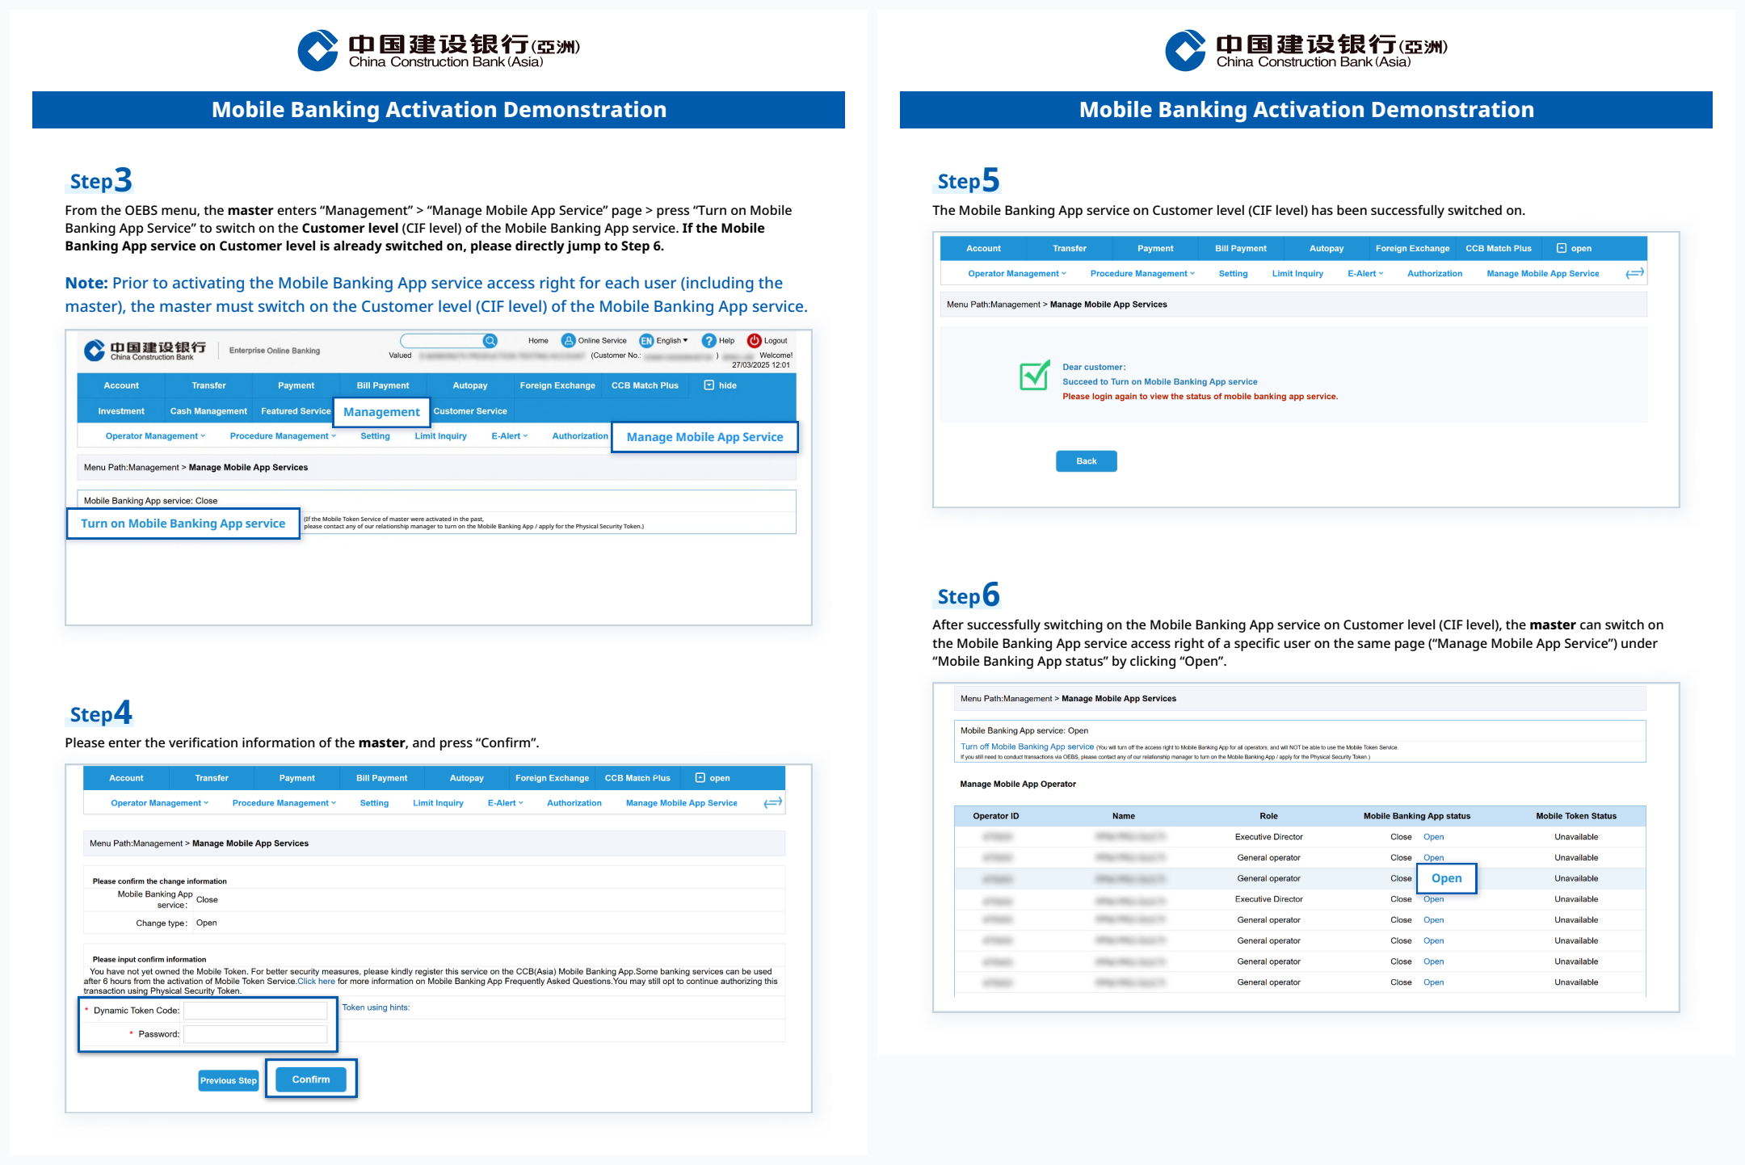Open the Foreign Exchange tab in Step 4
The image size is (1745, 1165).
click(552, 778)
